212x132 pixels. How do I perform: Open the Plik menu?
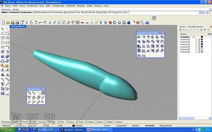pyautogui.click(x=2, y=6)
